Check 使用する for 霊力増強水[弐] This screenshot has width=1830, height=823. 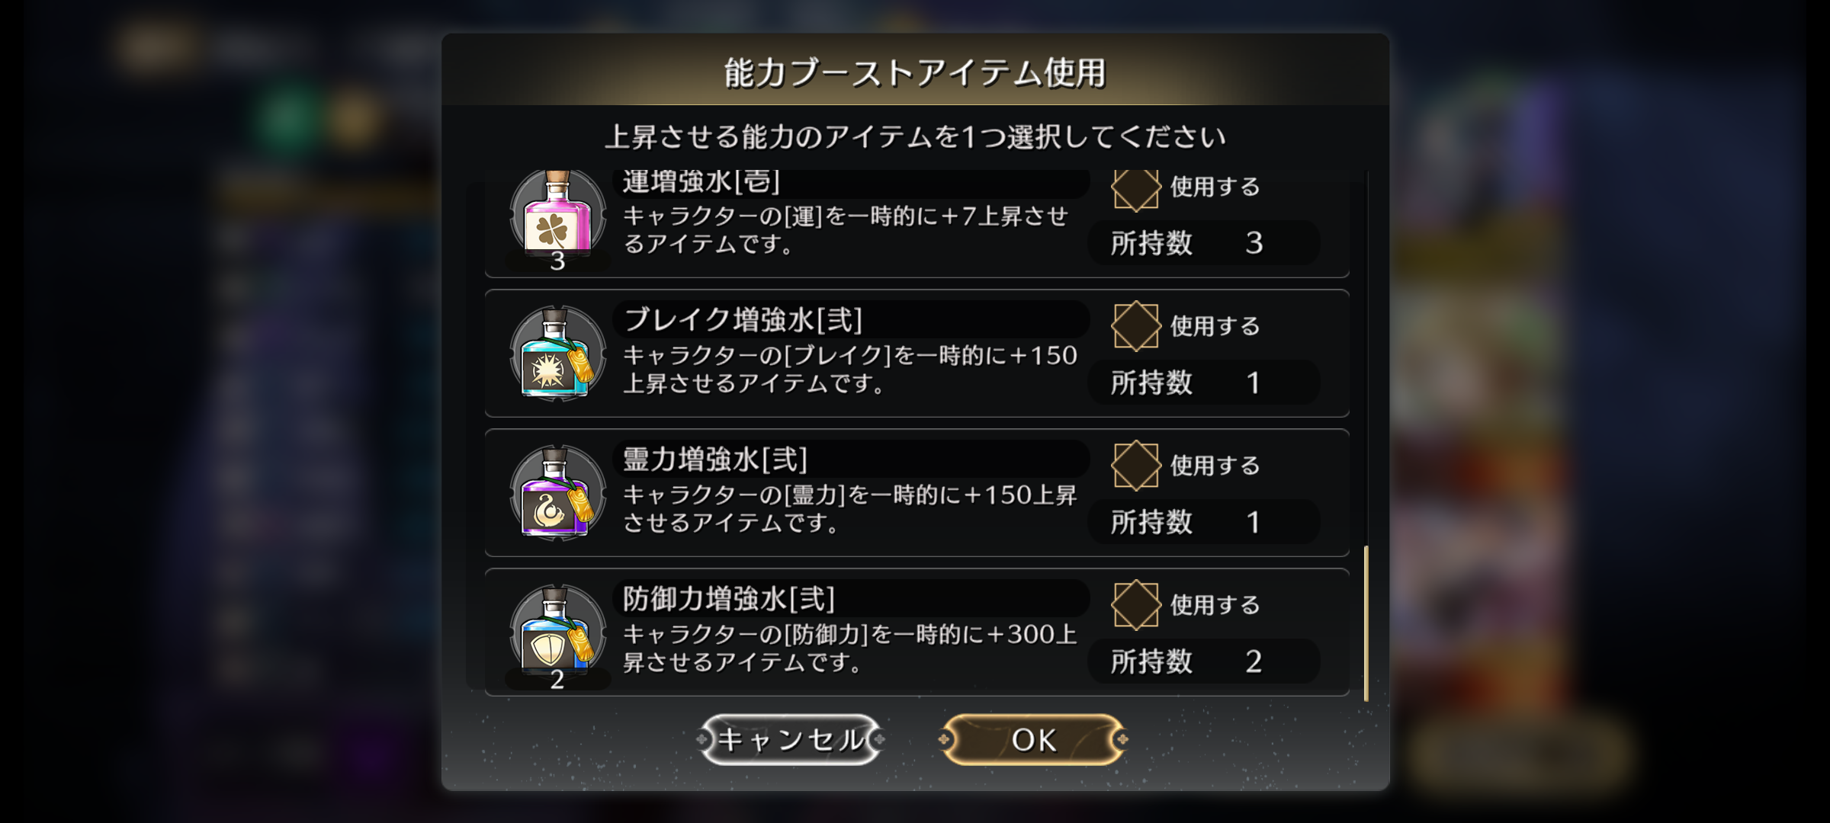1135,466
